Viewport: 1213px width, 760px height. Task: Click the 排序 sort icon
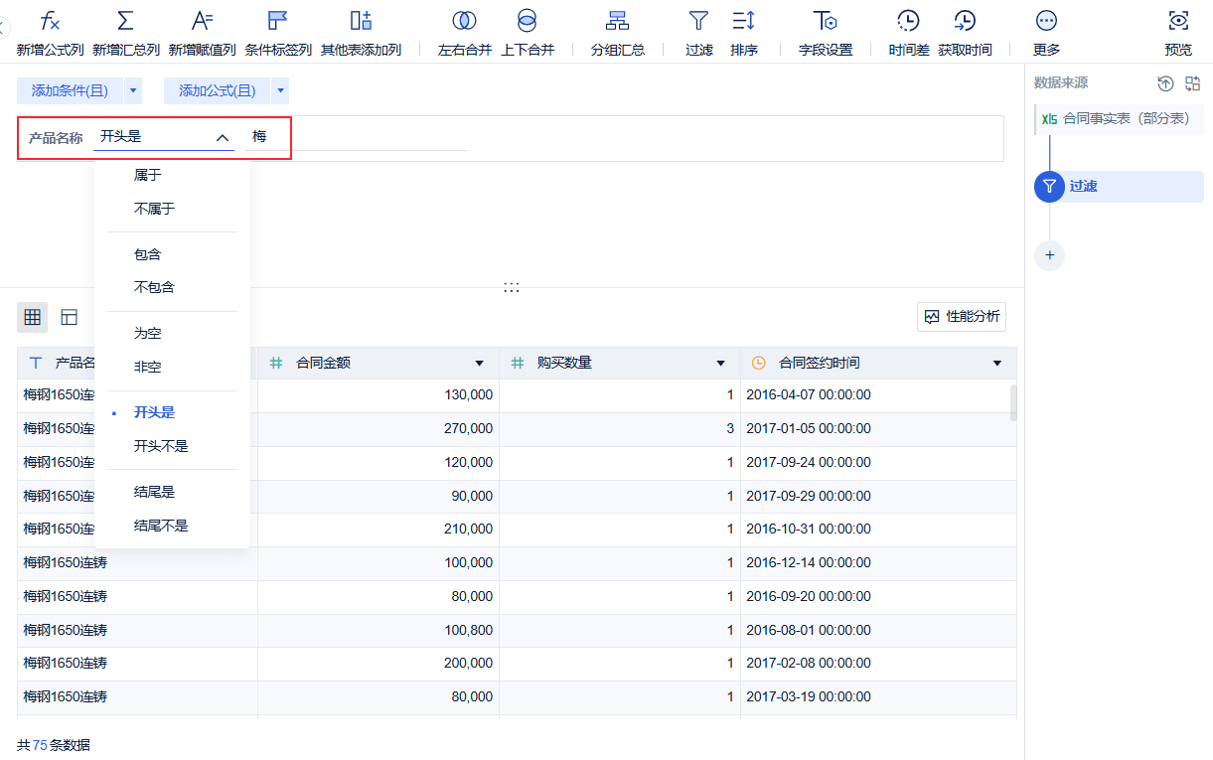744,21
